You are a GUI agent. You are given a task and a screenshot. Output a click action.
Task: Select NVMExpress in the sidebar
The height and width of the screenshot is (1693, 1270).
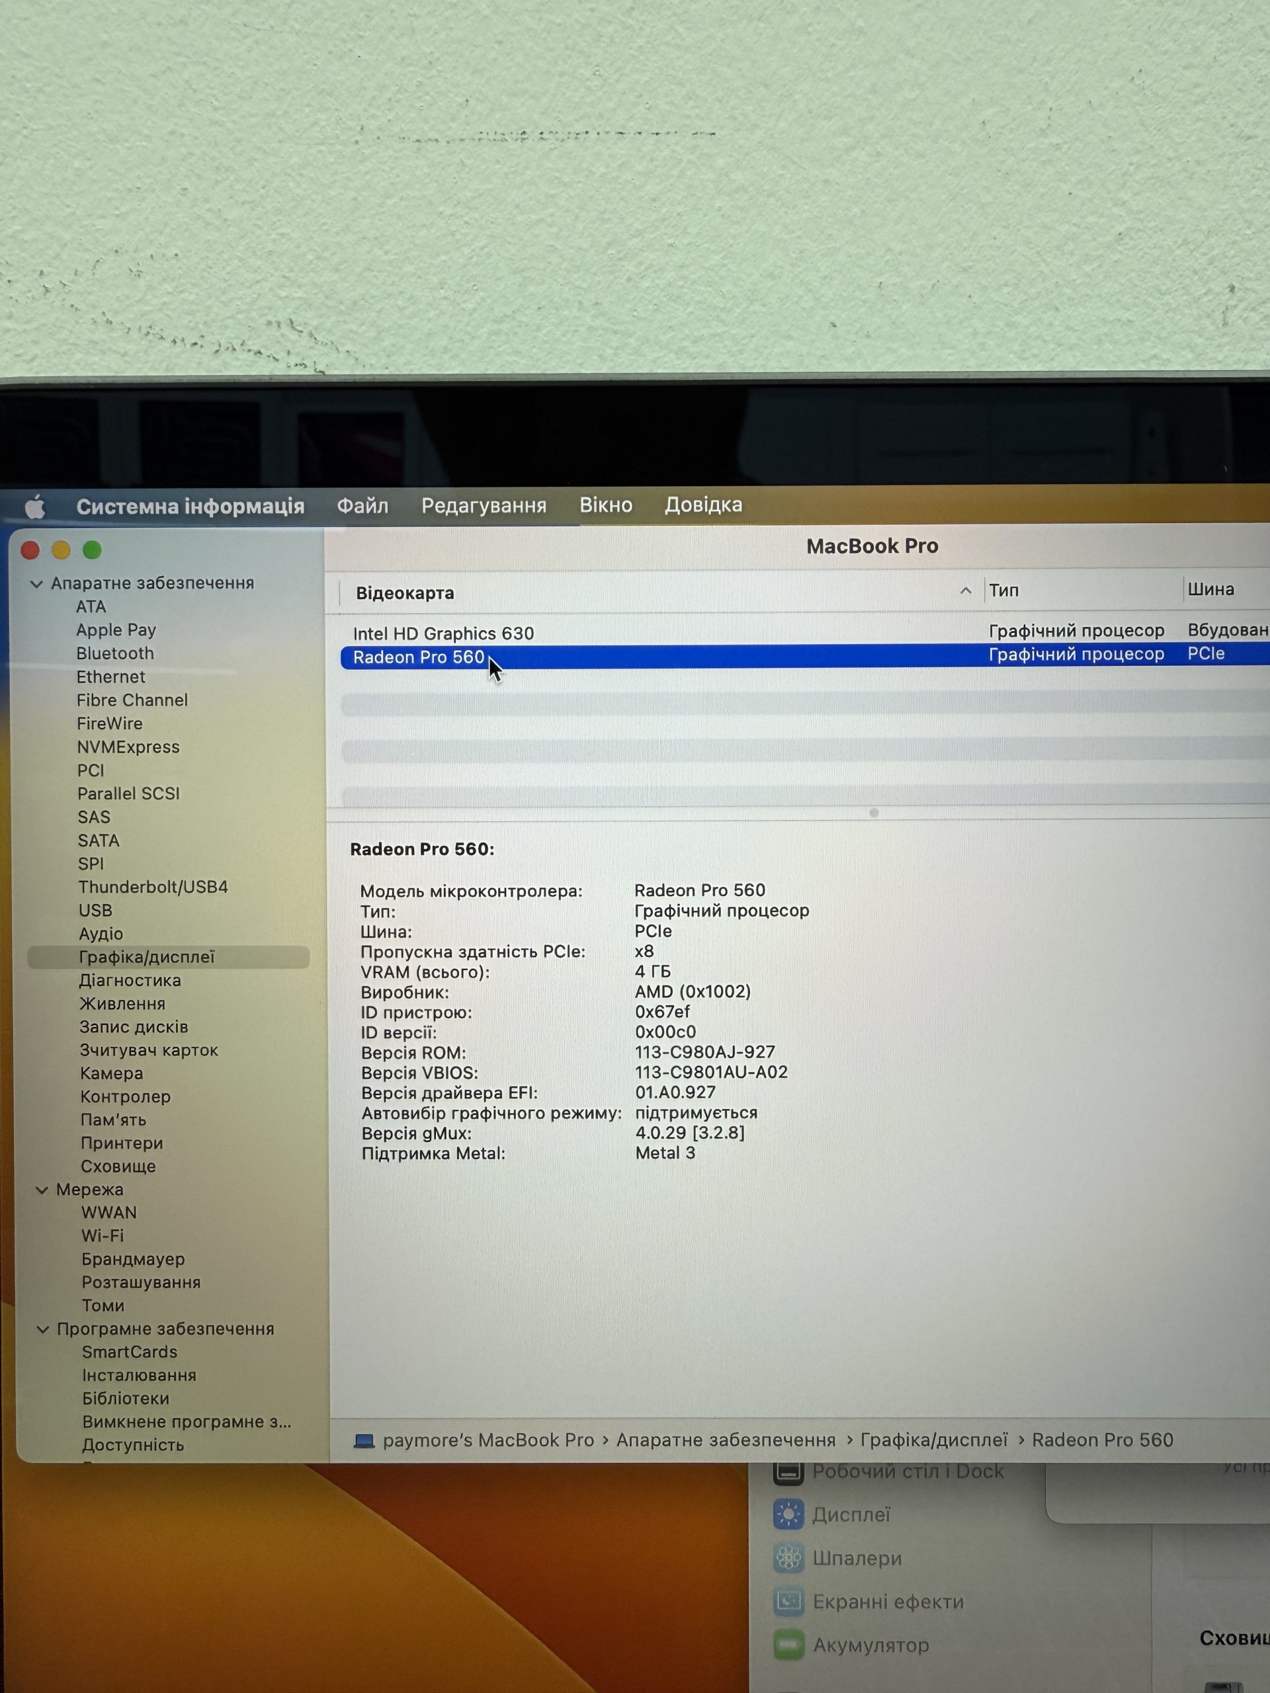point(128,748)
